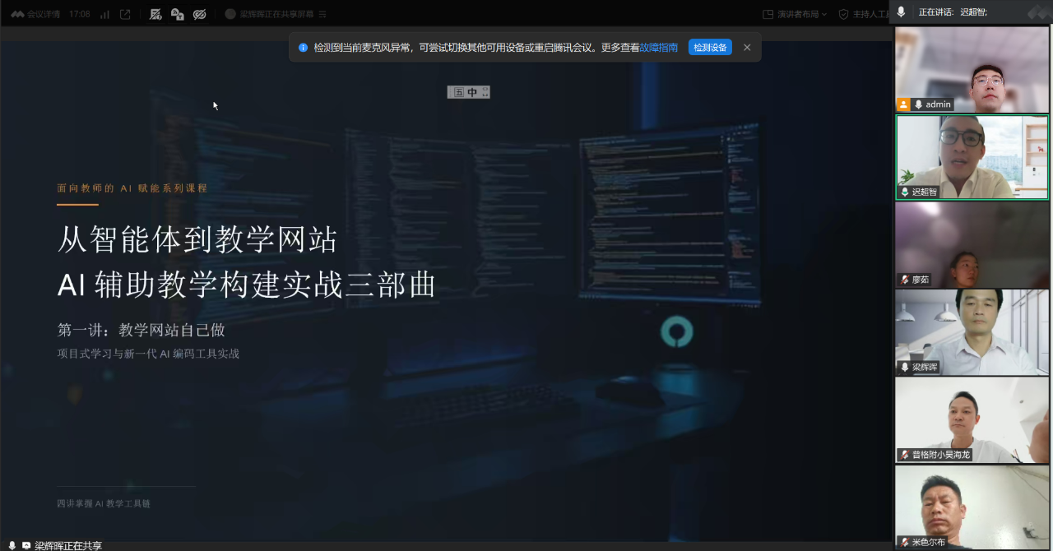Click the expand icon on the input method bar
The width and height of the screenshot is (1053, 551).
point(485,92)
